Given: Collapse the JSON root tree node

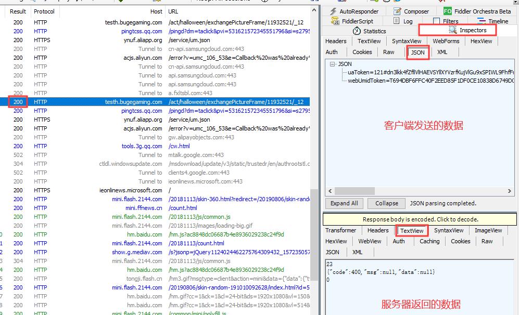Looking at the screenshot, I should [x=332, y=64].
